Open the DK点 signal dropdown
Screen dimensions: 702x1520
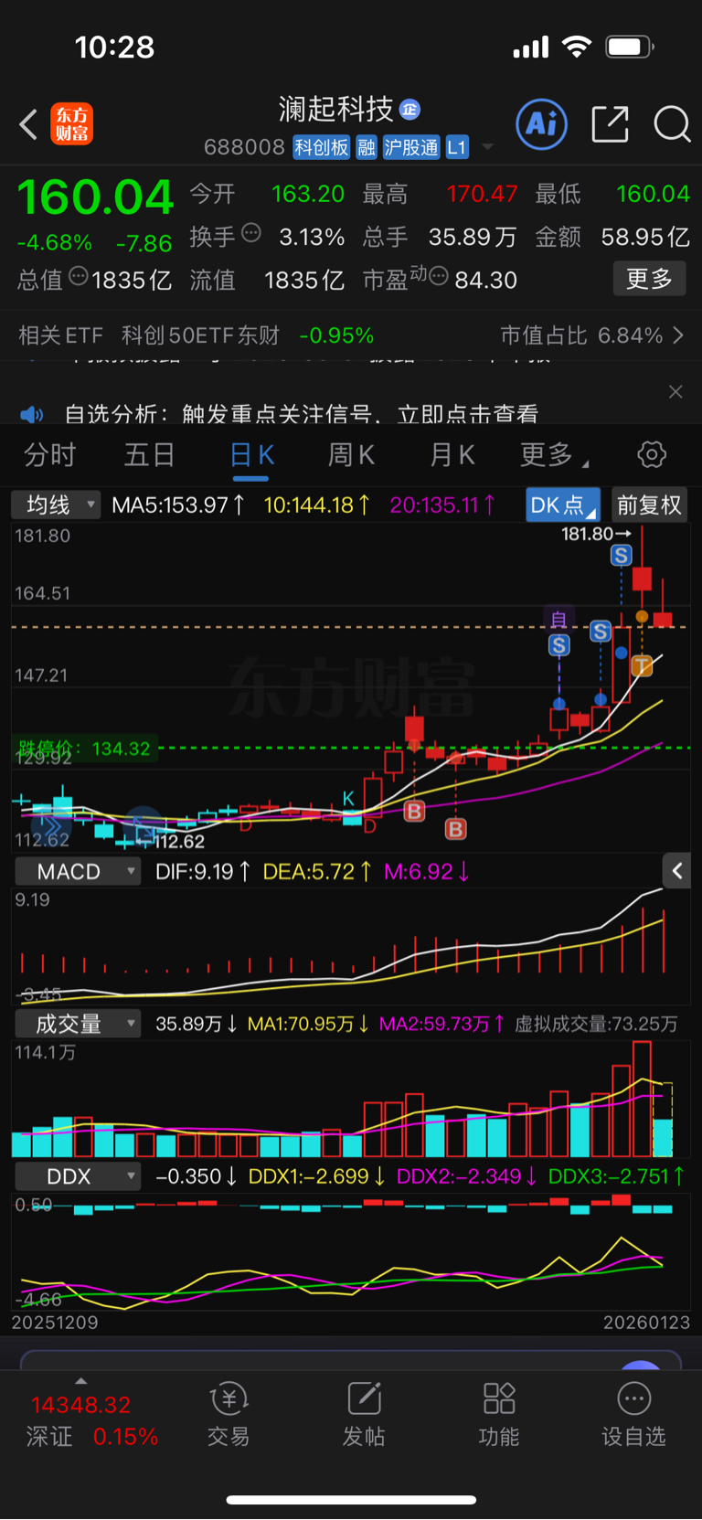tap(563, 505)
